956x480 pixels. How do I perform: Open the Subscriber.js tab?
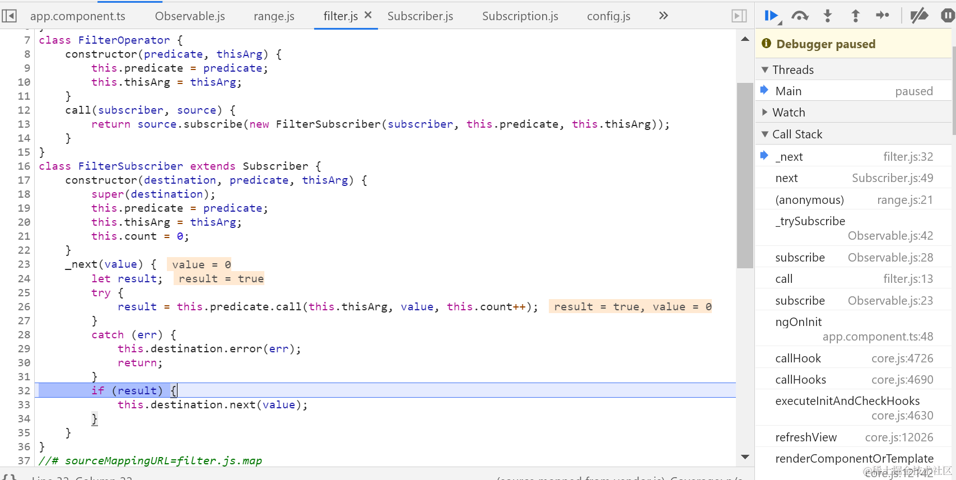(420, 16)
